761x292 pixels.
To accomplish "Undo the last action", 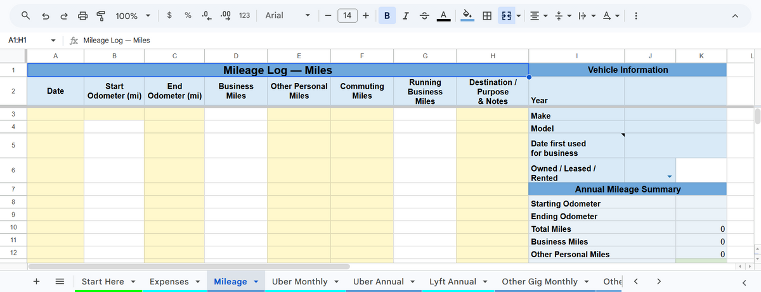I will coord(46,15).
